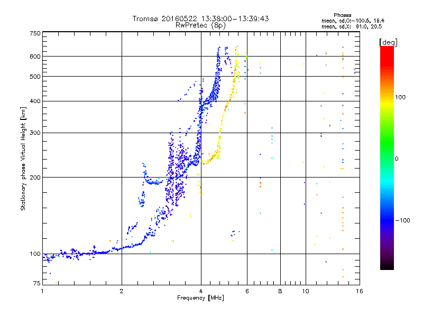The width and height of the screenshot is (423, 317).
Task: Click the "Phases" header text
Action: [342, 15]
